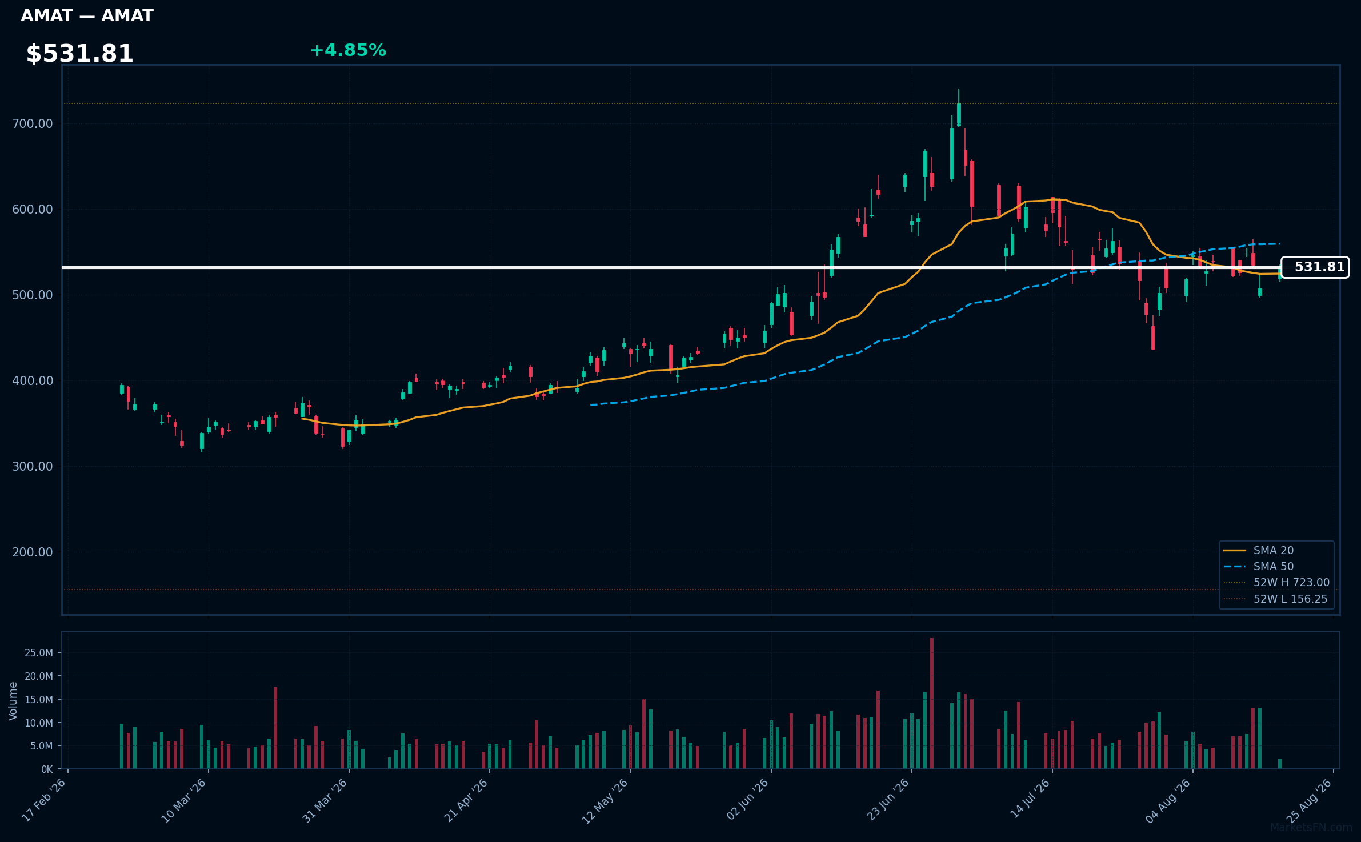
Task: Click the +4.85% change value
Action: pyautogui.click(x=348, y=50)
